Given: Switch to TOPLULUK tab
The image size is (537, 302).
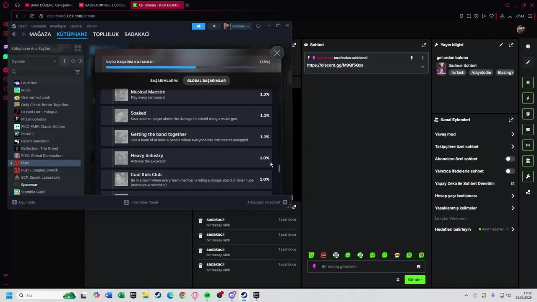Looking at the screenshot, I should (106, 34).
